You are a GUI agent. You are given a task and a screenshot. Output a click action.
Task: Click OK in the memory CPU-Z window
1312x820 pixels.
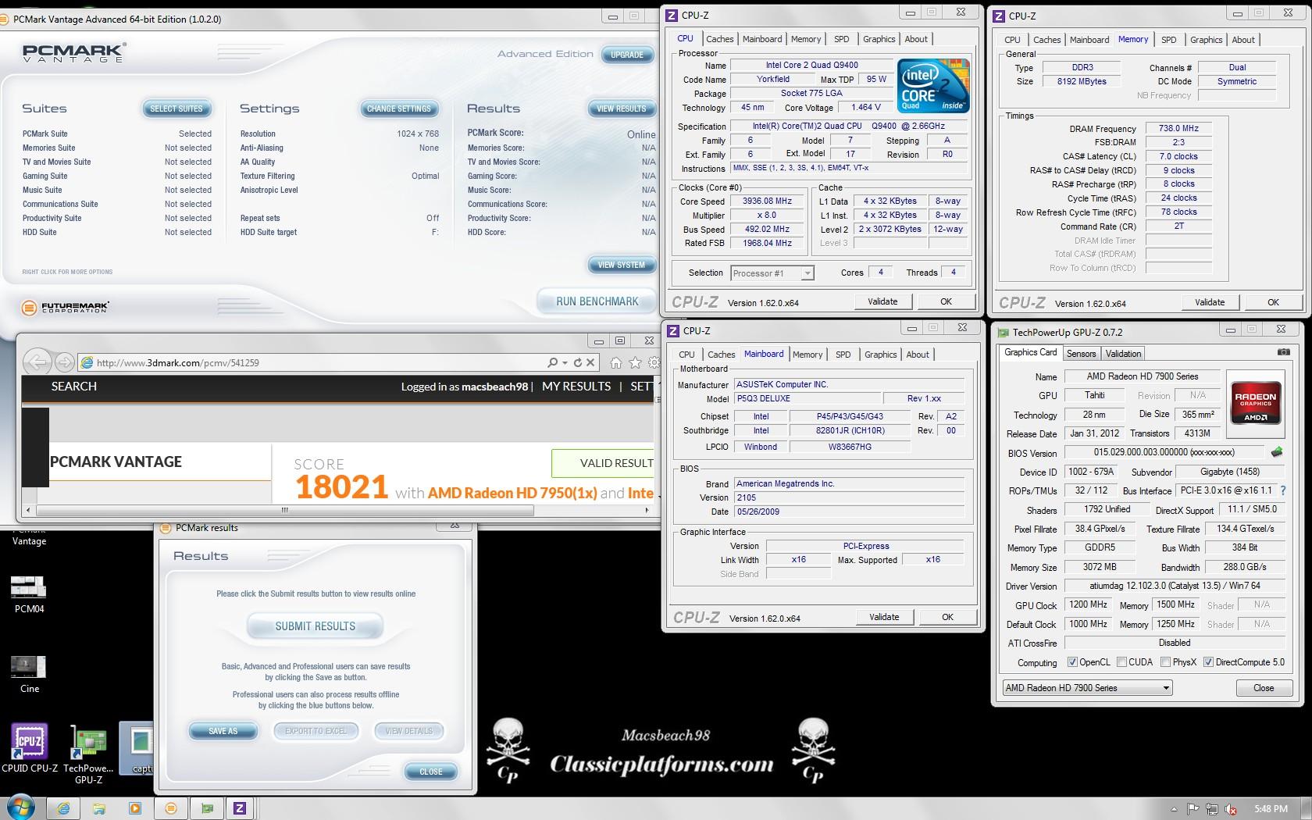[x=1273, y=302]
